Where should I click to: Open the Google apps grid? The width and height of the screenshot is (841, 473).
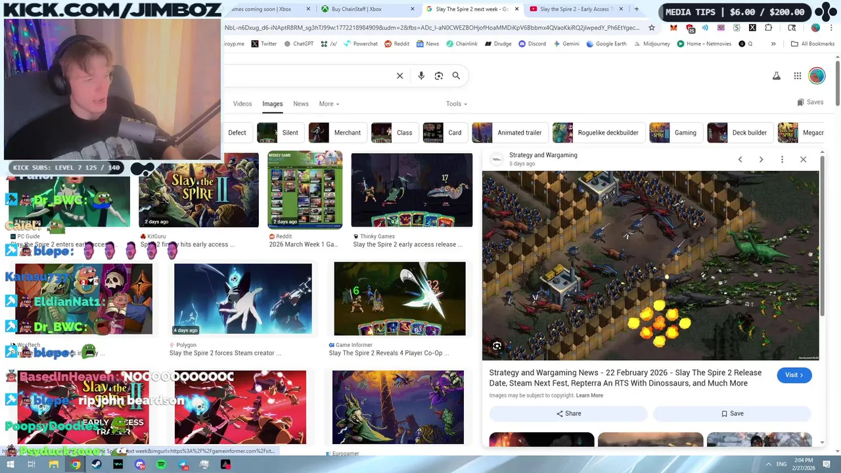798,76
